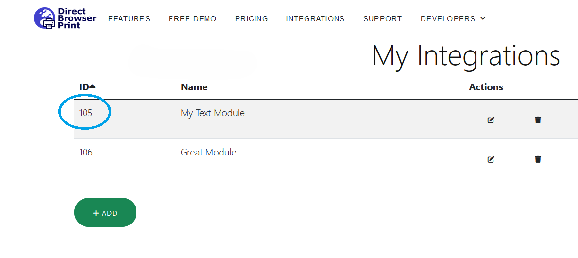
Task: Go to Free Demo
Action: point(192,19)
